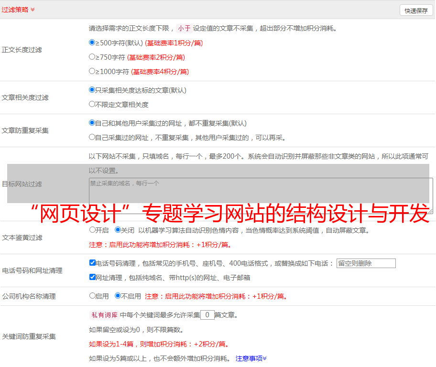Image resolution: width=436 pixels, height=367 pixels.
Task: Click the 快速保存 button
Action: tap(416, 11)
